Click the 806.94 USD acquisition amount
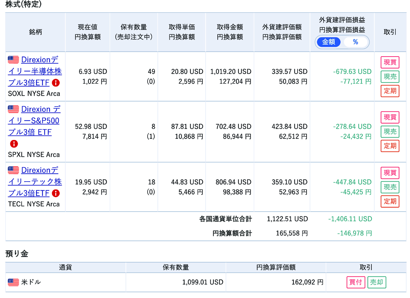 (x=233, y=182)
